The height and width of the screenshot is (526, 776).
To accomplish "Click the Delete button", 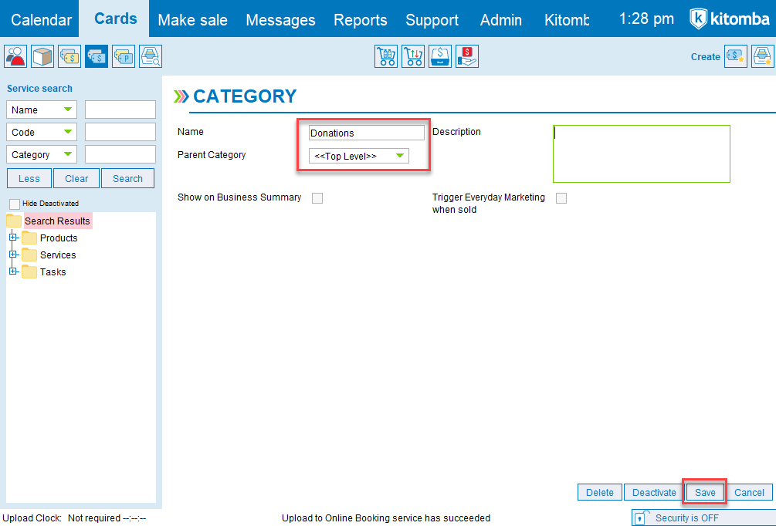I will [600, 492].
